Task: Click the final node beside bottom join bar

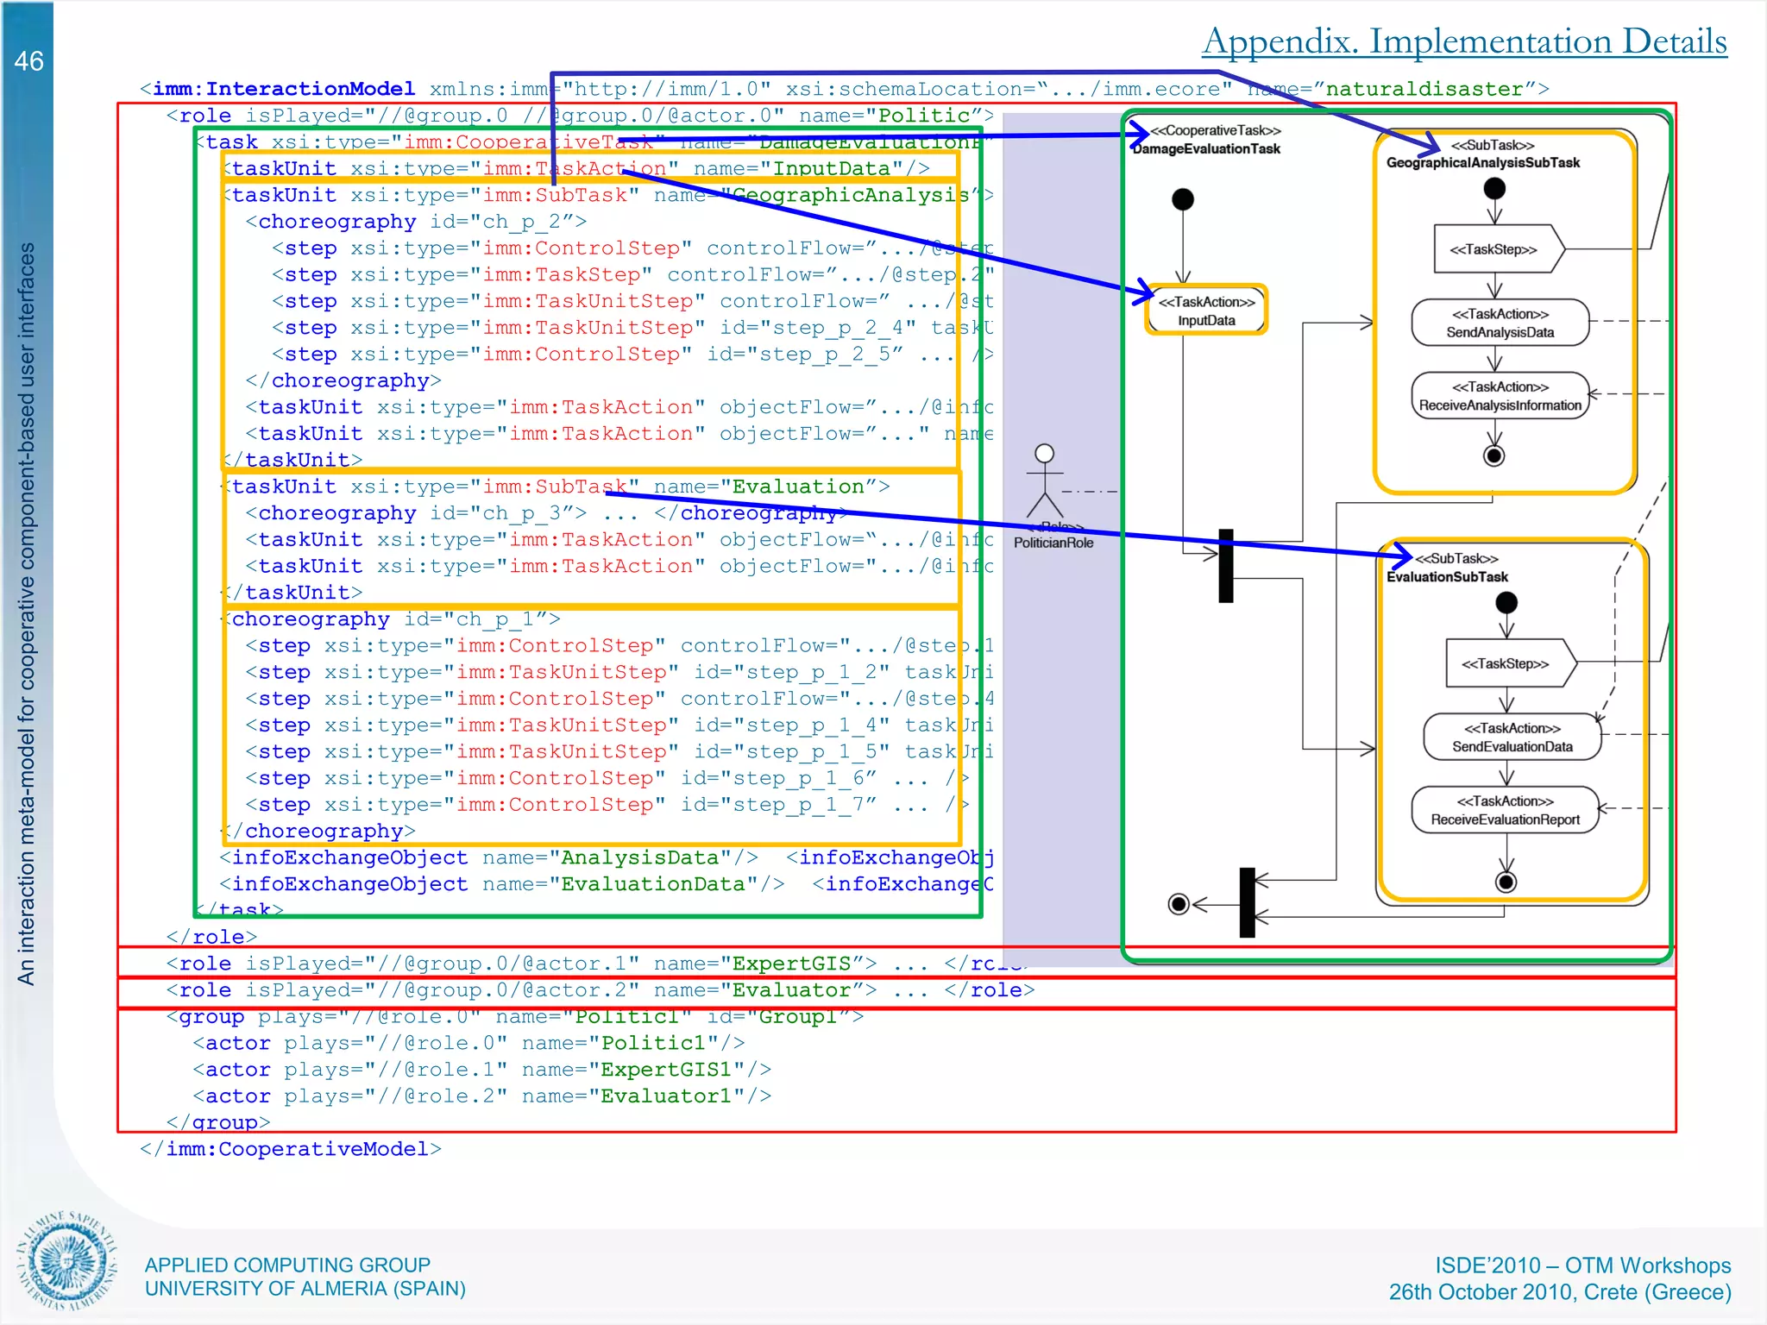Action: 1179,903
